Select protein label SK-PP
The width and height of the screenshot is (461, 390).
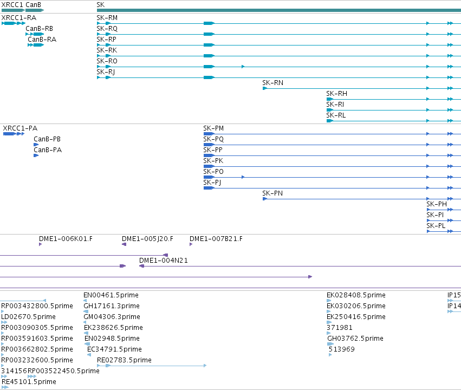[x=213, y=150]
